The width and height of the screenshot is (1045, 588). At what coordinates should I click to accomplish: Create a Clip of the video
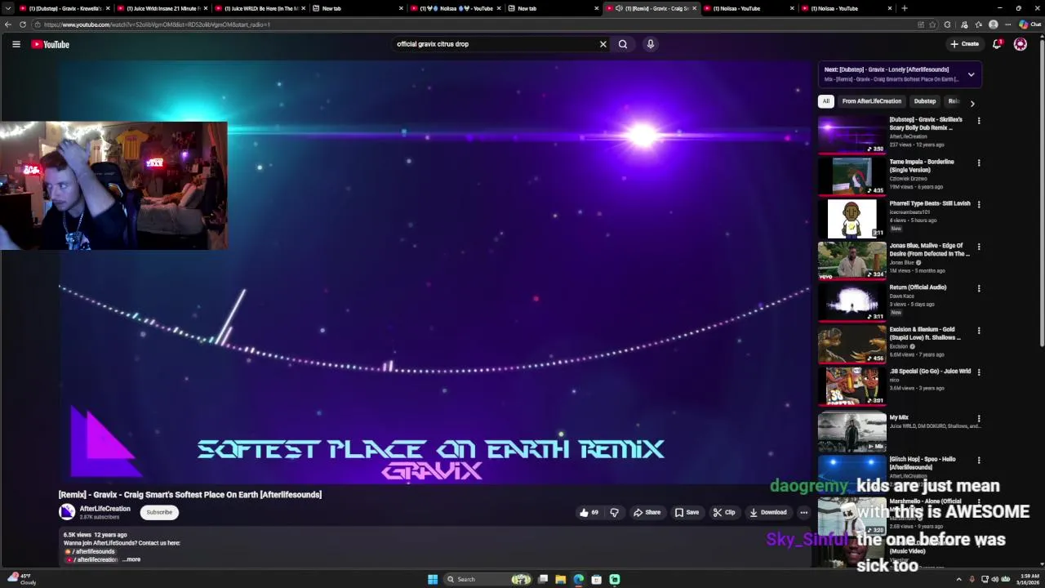[724, 513]
